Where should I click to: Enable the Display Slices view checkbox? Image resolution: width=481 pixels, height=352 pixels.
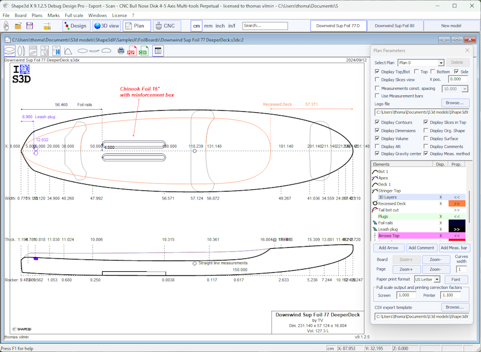tap(377, 80)
